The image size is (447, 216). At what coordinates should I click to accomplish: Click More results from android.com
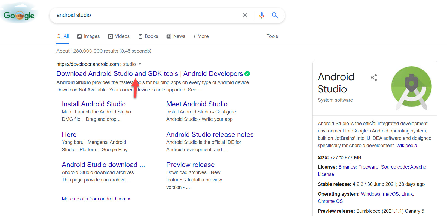click(96, 199)
